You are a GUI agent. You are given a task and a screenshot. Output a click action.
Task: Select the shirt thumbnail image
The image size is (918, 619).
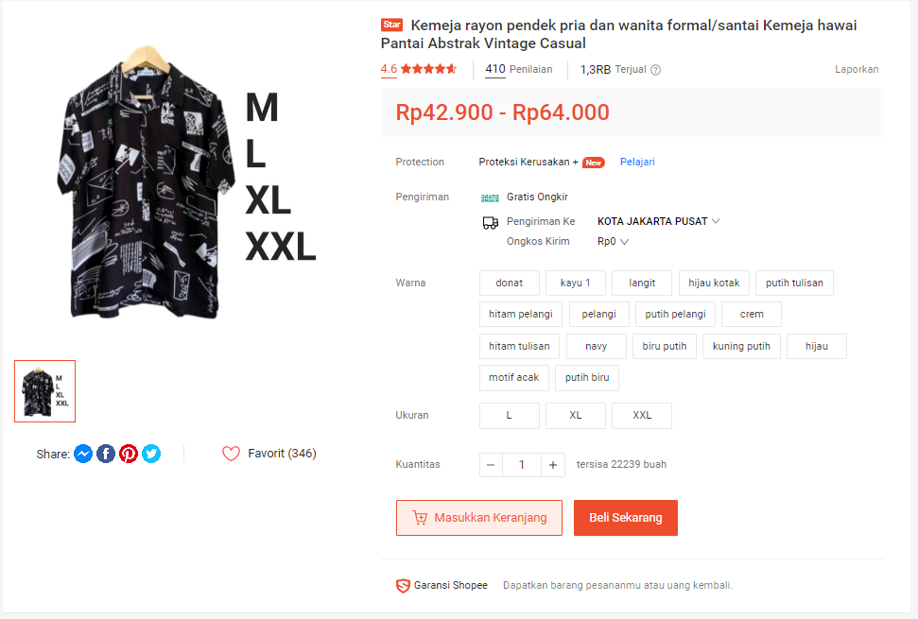click(45, 391)
